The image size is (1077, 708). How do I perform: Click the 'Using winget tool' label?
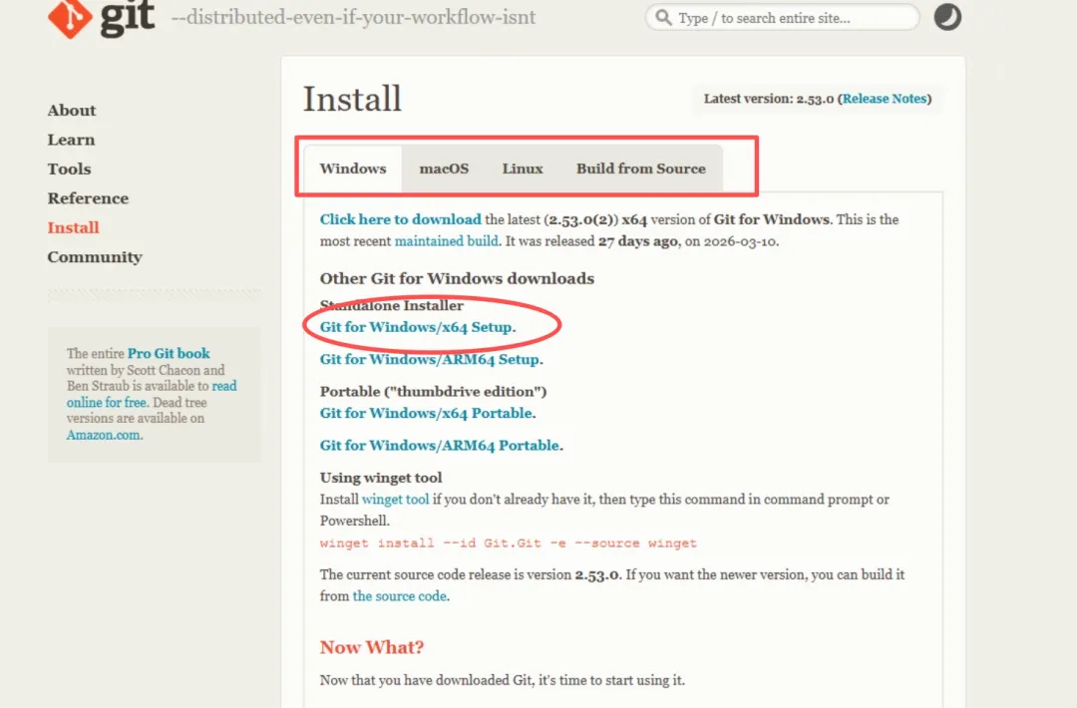tap(381, 478)
